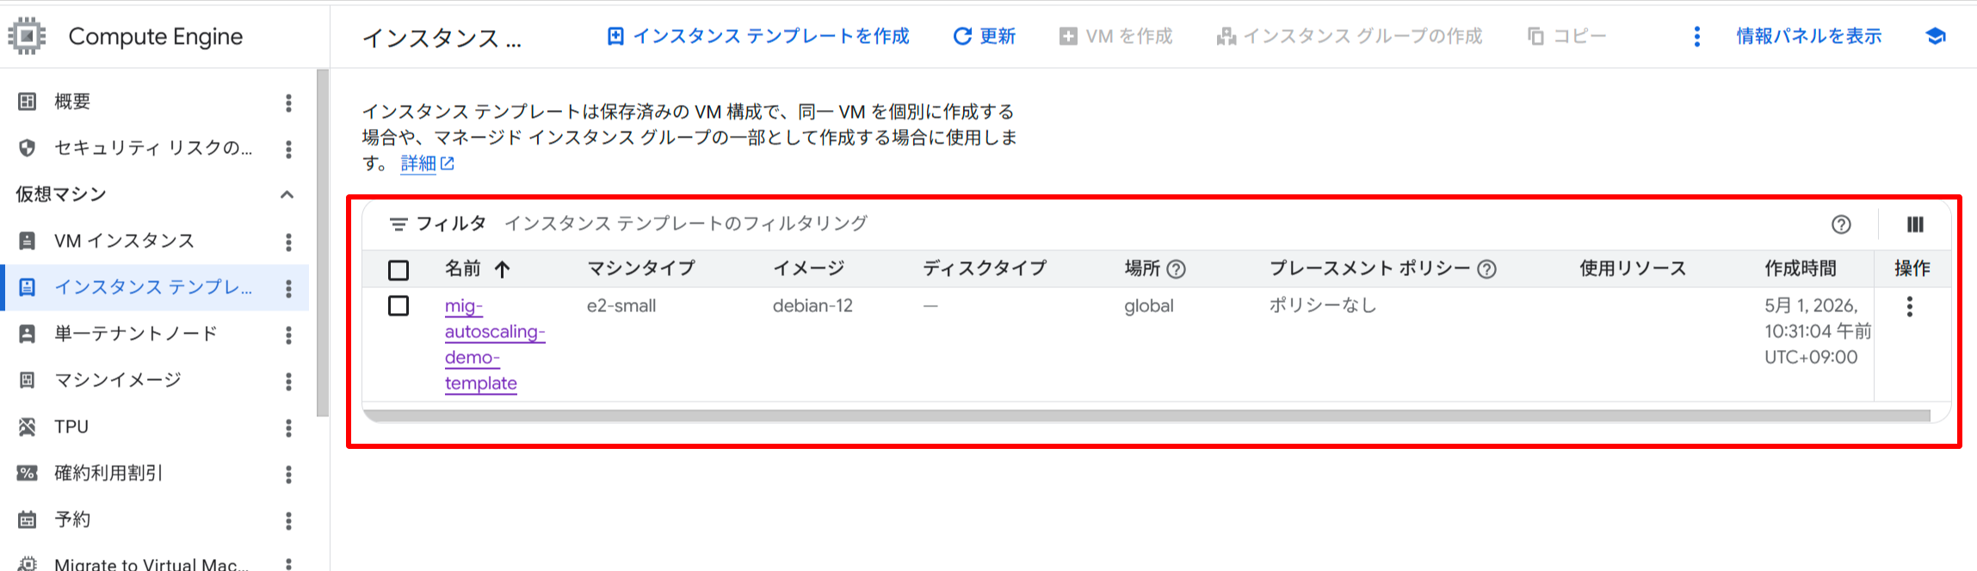Toggle the select-all header checkbox
This screenshot has width=1977, height=571.
click(398, 270)
